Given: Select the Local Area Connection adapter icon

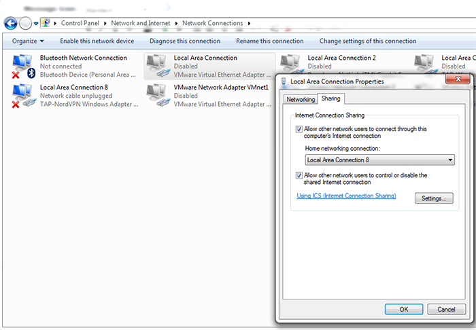Looking at the screenshot, I should (158, 66).
